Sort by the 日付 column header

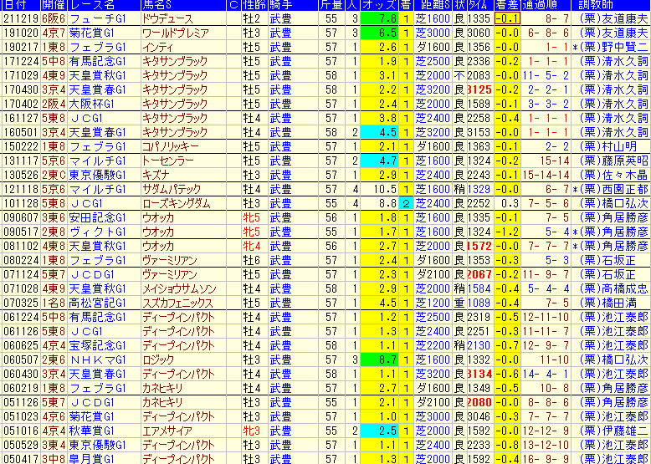point(21,5)
